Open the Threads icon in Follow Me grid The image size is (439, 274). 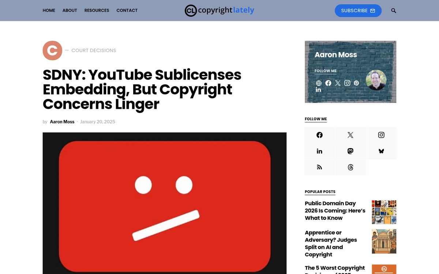350,167
